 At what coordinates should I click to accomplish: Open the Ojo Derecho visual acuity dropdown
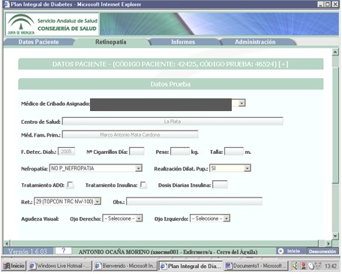pyautogui.click(x=139, y=218)
